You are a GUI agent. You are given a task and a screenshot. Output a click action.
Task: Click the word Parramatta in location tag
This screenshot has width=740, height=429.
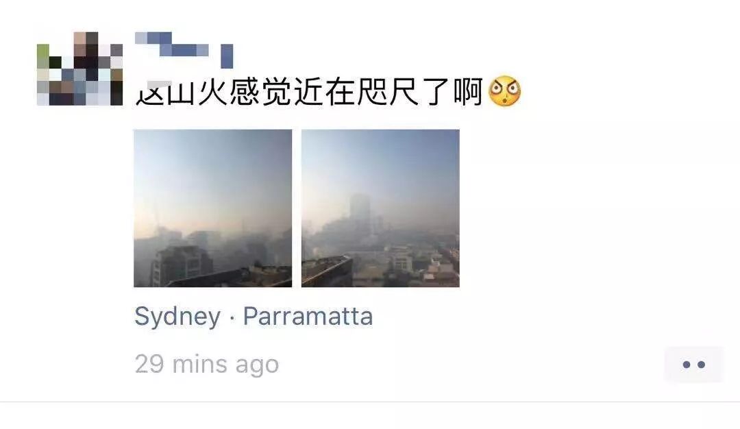308,316
